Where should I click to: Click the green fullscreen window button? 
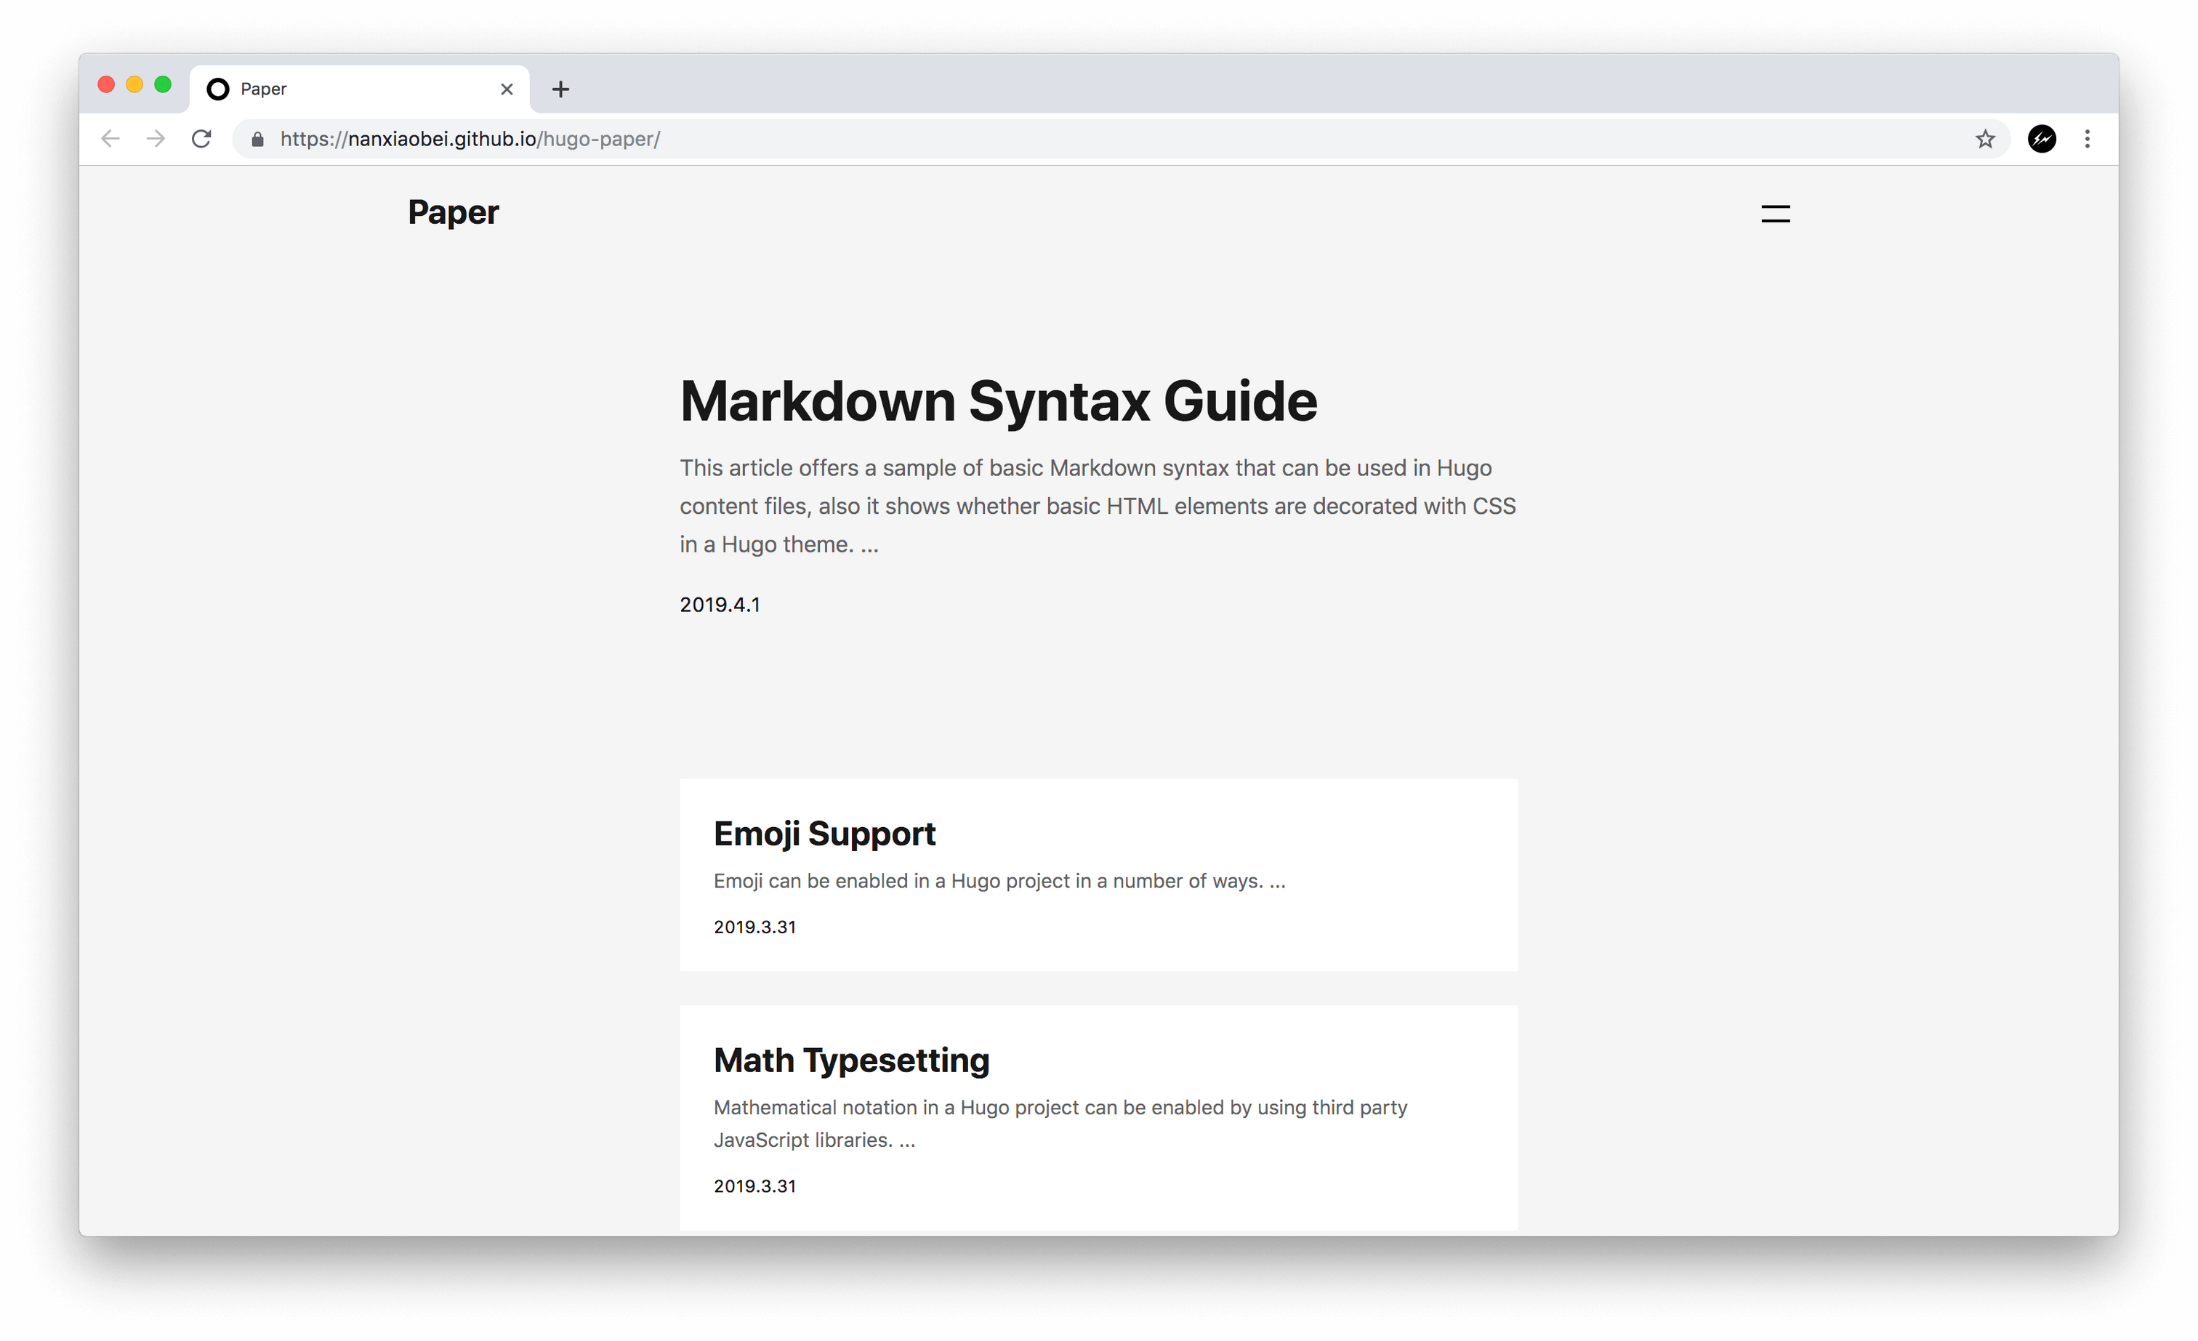point(162,85)
